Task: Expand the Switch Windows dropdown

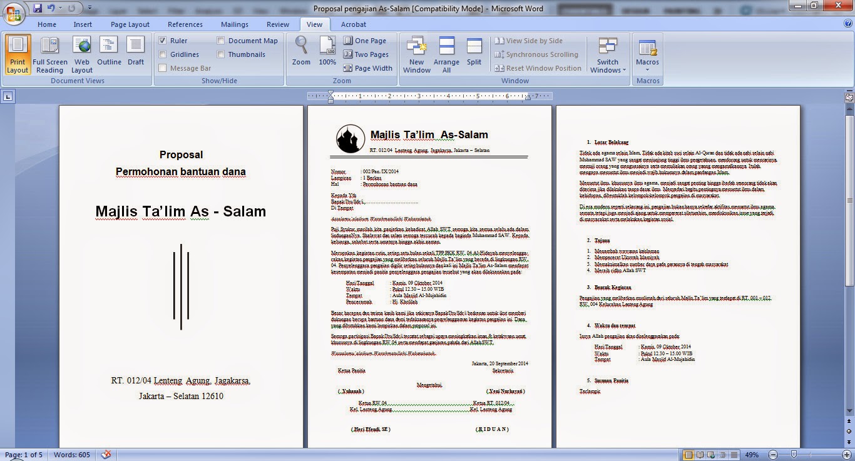Action: click(607, 55)
